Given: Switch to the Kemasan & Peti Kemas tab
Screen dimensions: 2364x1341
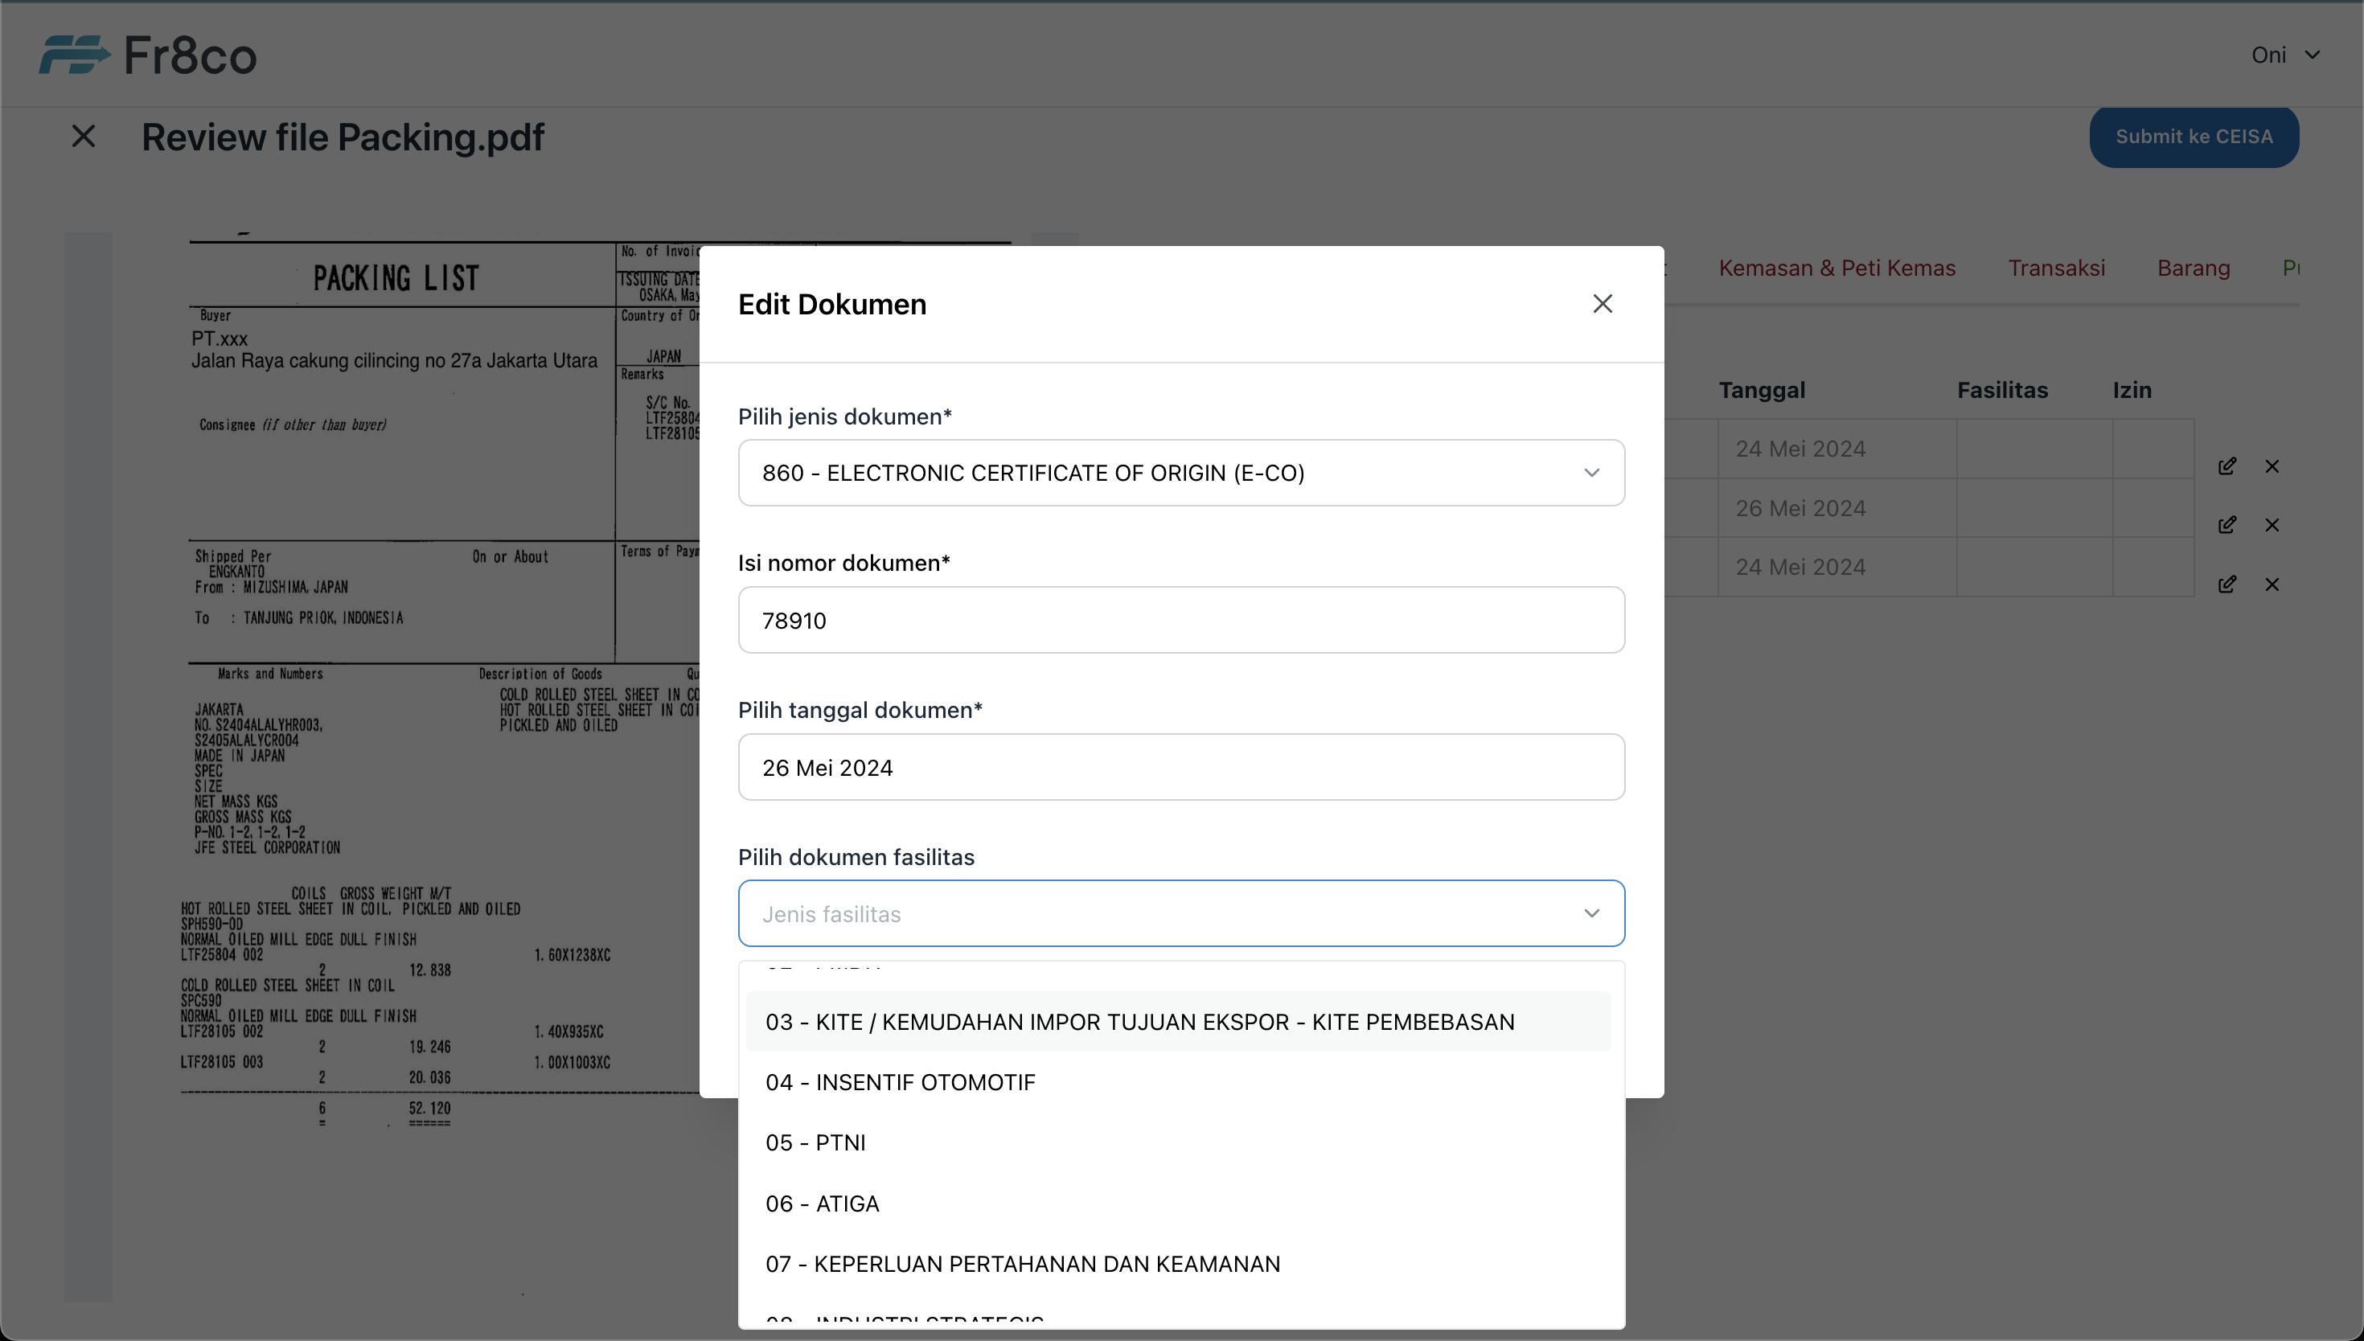Looking at the screenshot, I should point(1837,266).
